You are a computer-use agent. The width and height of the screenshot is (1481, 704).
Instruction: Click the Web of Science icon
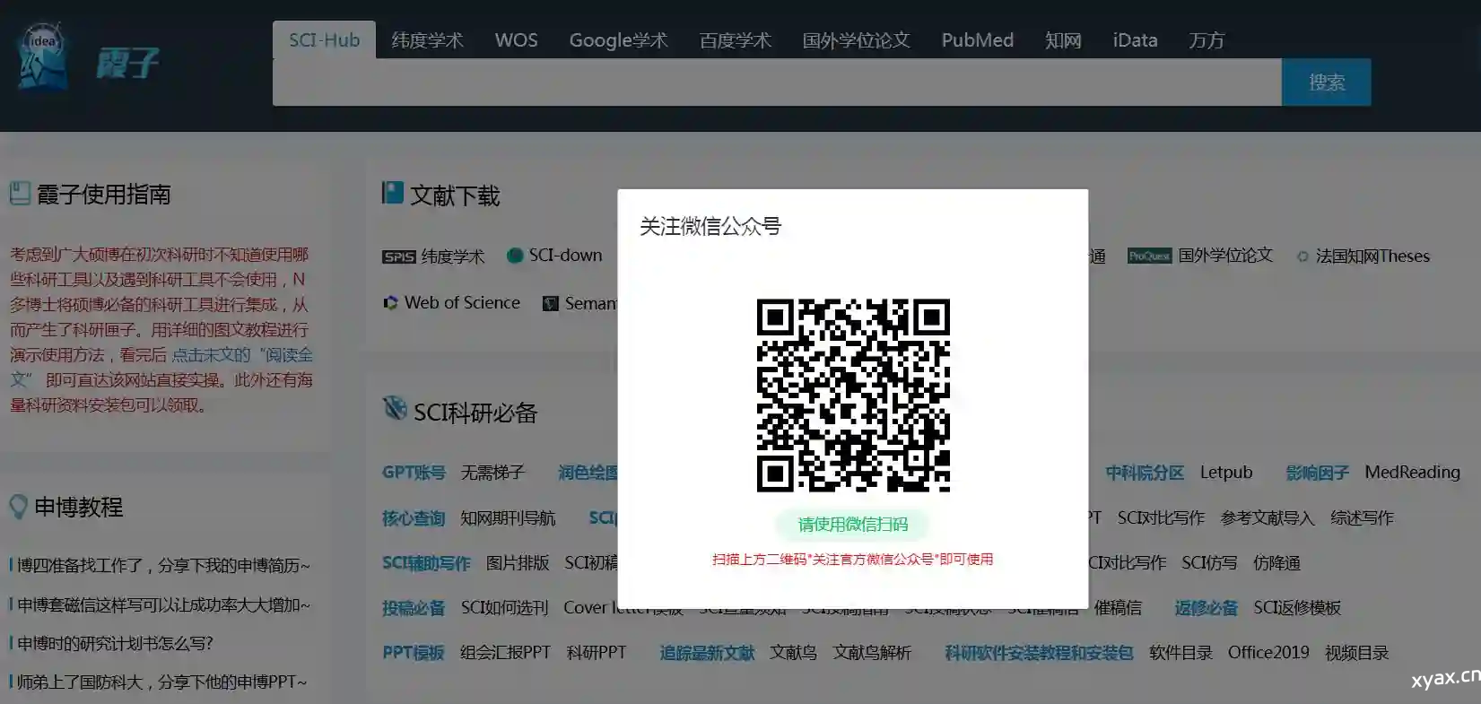(x=390, y=303)
